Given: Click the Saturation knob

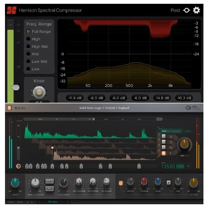Looking at the screenshot, I should click(79, 182).
